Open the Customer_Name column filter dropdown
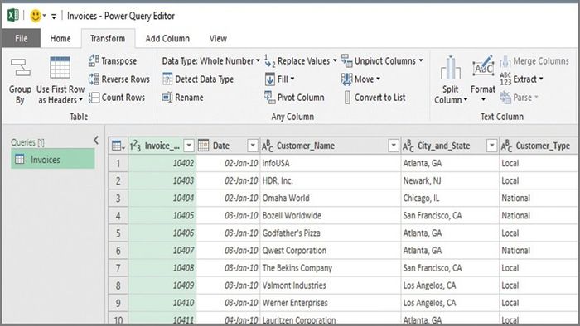Viewport: 580px width, 326px height. click(394, 146)
